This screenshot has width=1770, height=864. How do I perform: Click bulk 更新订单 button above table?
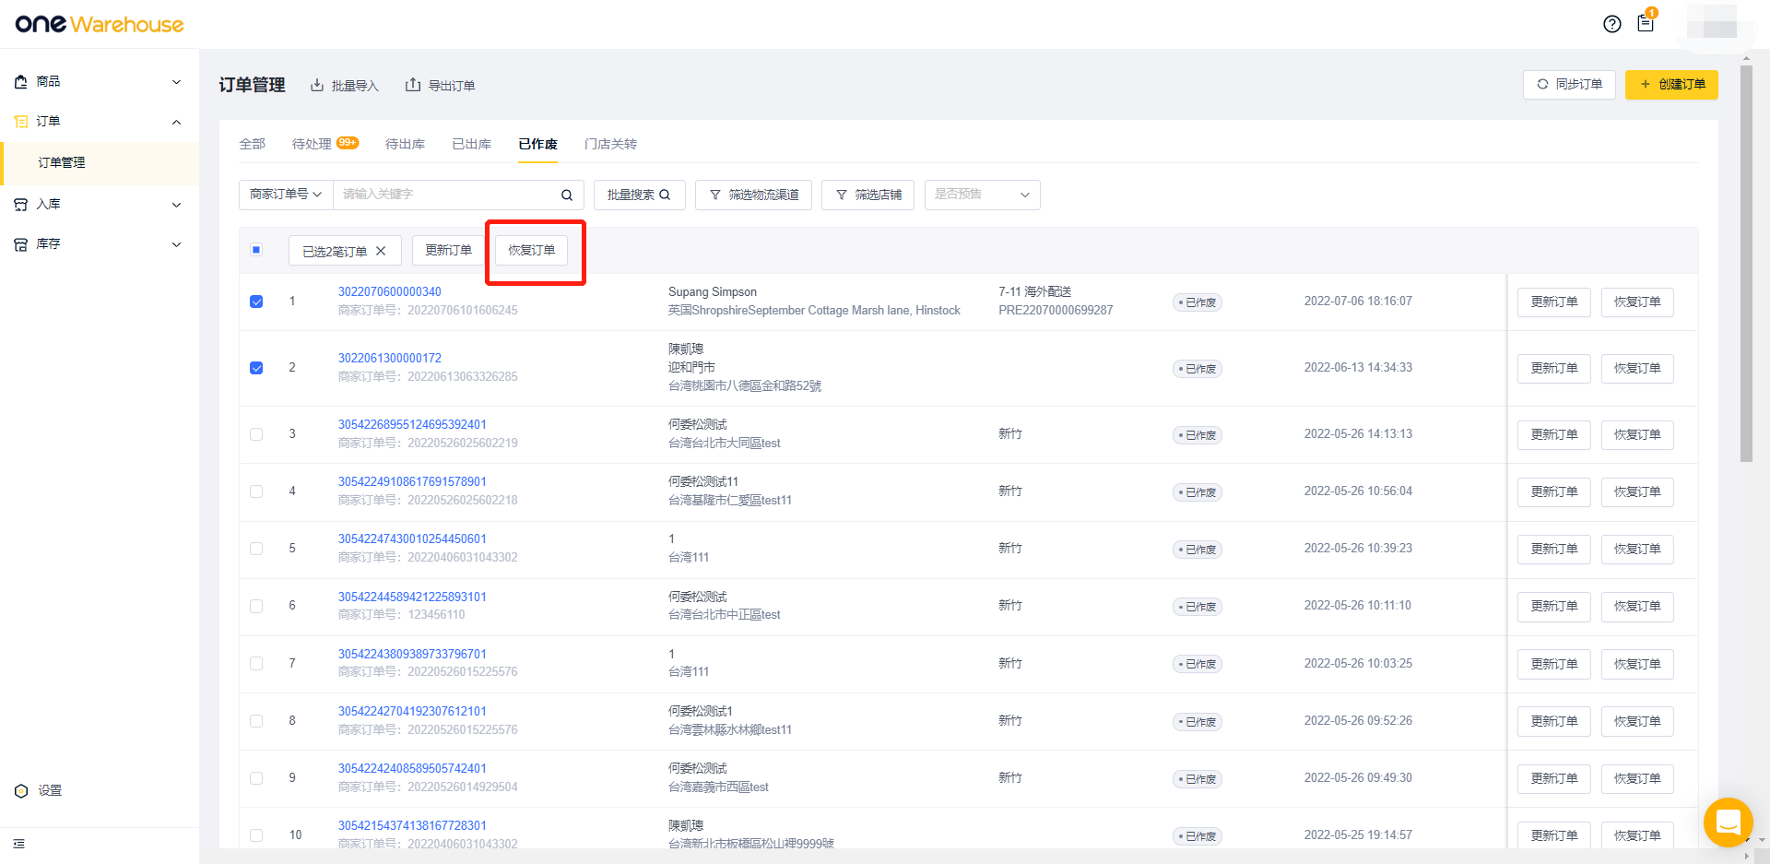click(448, 250)
